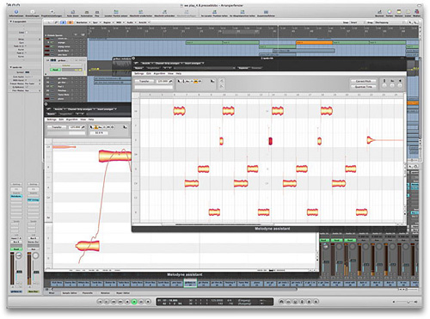The width and height of the screenshot is (430, 319).
Task: Toggle Bypass in back Melodyne plugin header
Action: pos(51,114)
